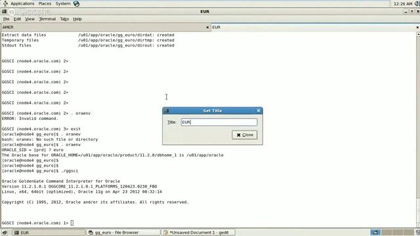
Task: Show desktop icon in bottom panel
Action: click(x=5, y=233)
